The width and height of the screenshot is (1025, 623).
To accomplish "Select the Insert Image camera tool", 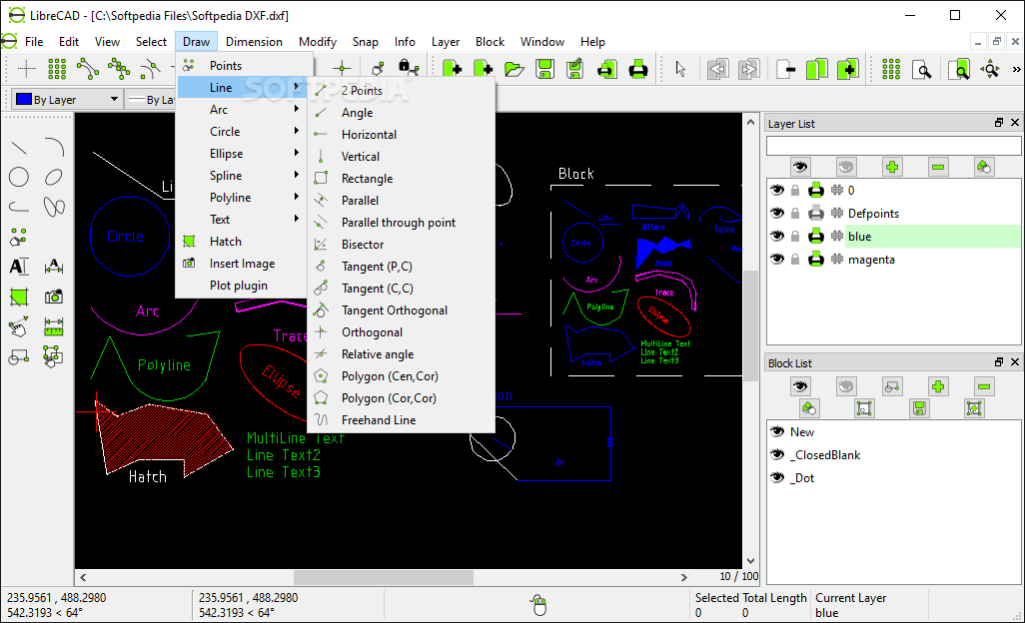I will [x=54, y=298].
